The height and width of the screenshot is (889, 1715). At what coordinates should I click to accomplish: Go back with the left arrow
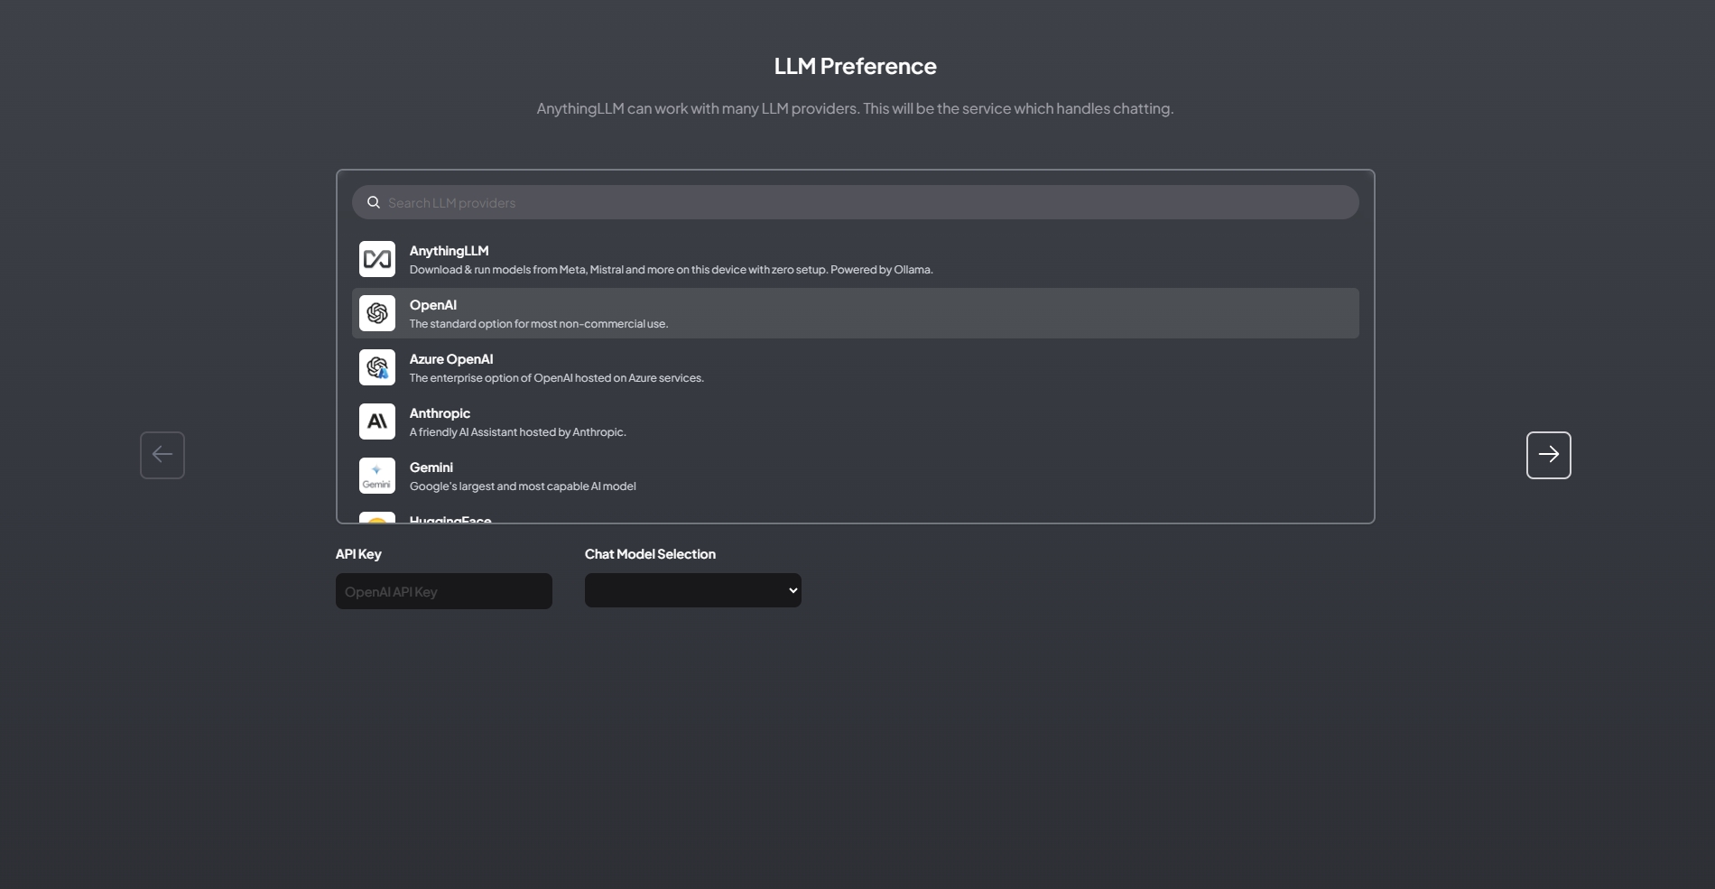pos(162,455)
